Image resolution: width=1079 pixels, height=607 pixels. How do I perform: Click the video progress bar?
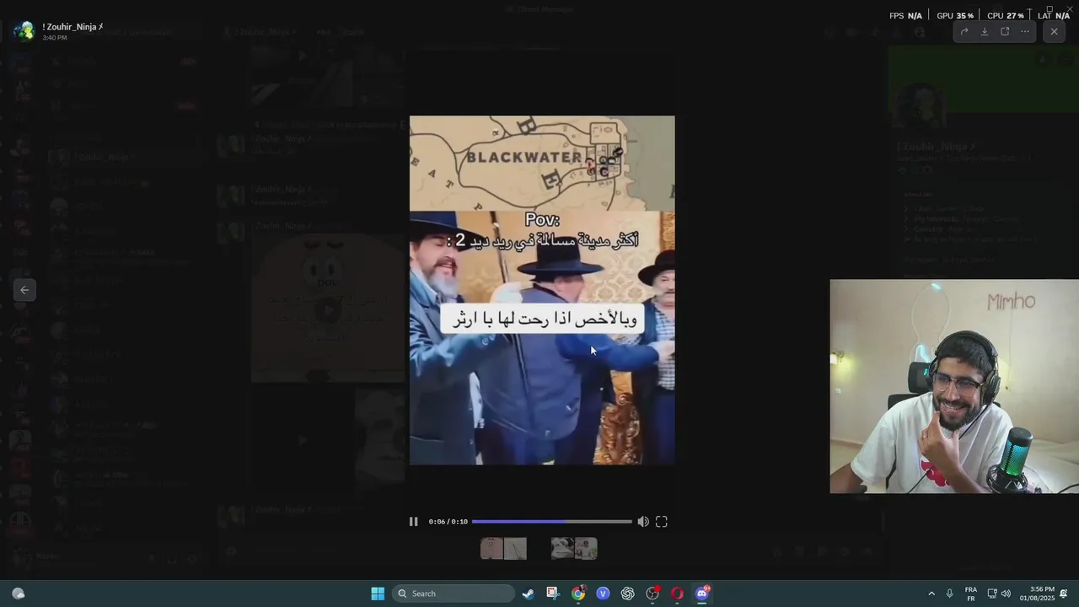pyautogui.click(x=551, y=522)
